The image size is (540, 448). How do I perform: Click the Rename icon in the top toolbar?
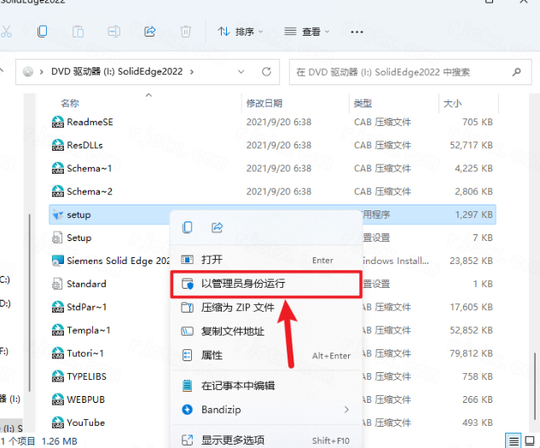(x=113, y=32)
